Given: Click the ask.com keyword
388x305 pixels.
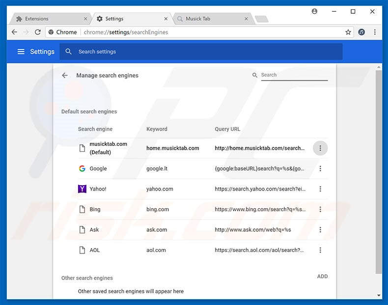Looking at the screenshot, I should coord(157,229).
